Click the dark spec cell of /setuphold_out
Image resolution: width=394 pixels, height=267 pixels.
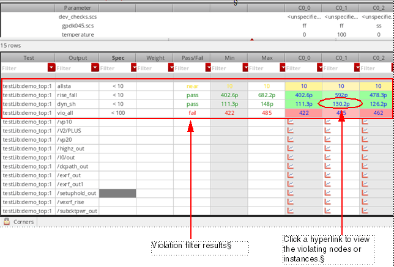point(117,193)
